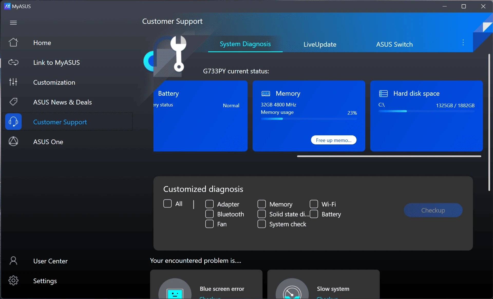Click the 32GB 4800 MHz text
Viewport: 493px width, 299px height.
click(278, 104)
